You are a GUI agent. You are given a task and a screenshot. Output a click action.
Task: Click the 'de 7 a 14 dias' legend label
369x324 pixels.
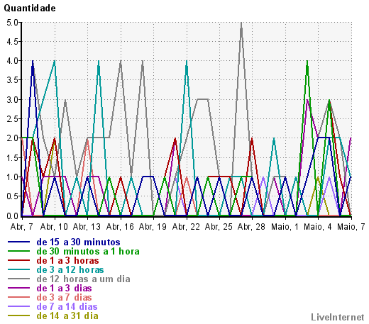[67, 307]
